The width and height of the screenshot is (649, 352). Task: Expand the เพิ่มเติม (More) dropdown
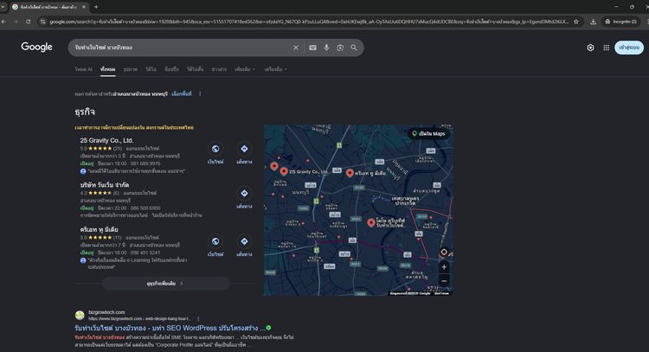click(x=245, y=69)
